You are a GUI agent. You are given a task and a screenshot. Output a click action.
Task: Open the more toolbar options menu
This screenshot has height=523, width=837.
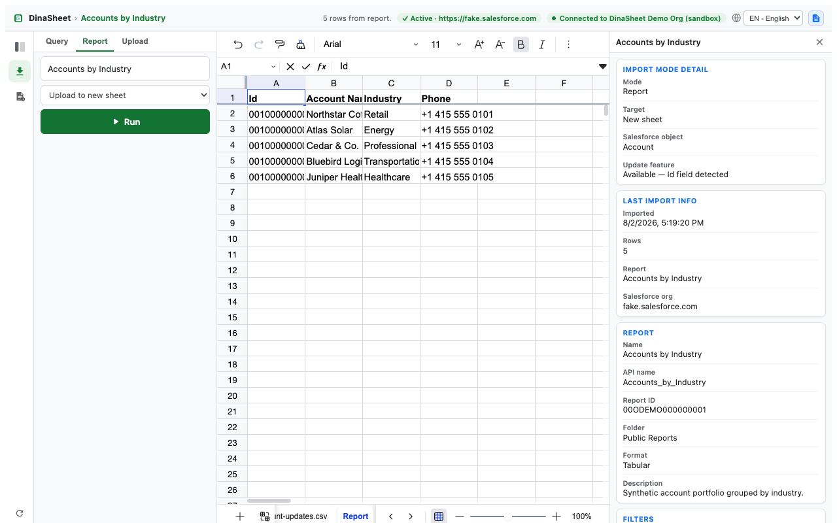[x=568, y=44]
